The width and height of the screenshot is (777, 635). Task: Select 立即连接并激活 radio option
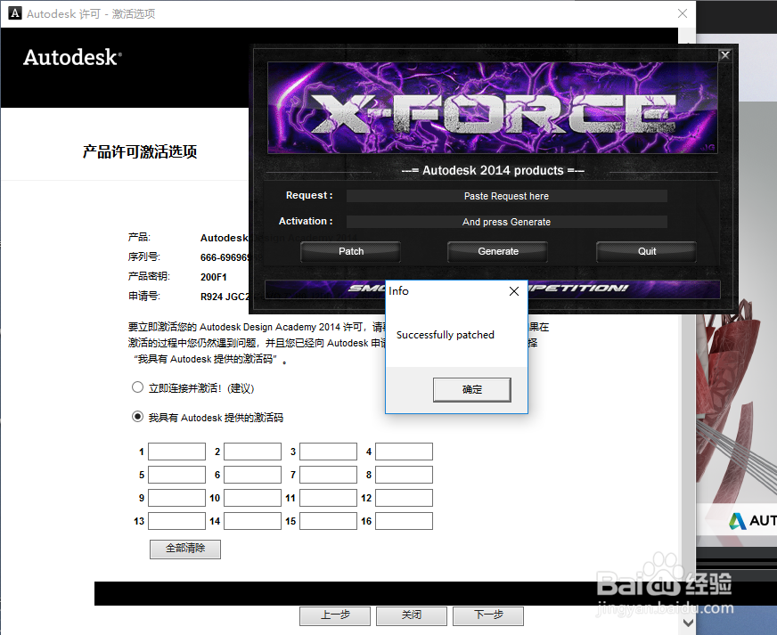[137, 387]
